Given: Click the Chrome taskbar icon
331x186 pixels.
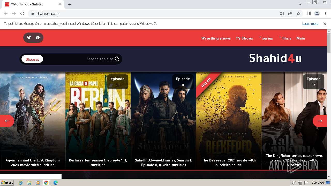Looking at the screenshot, I should 46,183.
